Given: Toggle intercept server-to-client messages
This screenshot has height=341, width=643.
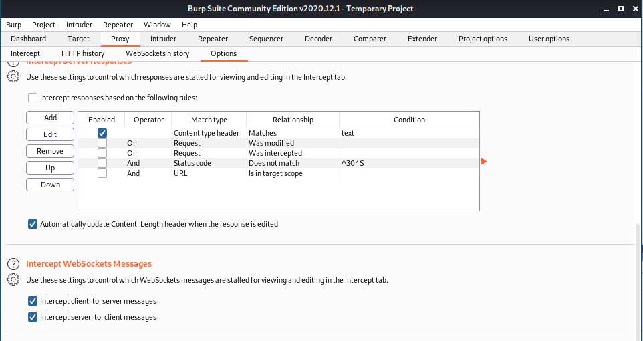Looking at the screenshot, I should pyautogui.click(x=33, y=317).
